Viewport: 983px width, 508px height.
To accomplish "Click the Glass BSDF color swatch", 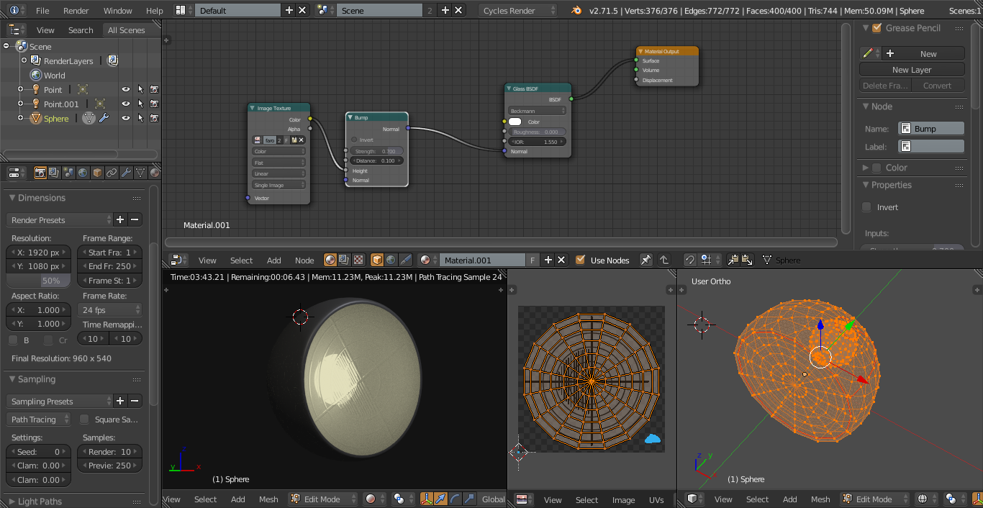I will click(515, 122).
